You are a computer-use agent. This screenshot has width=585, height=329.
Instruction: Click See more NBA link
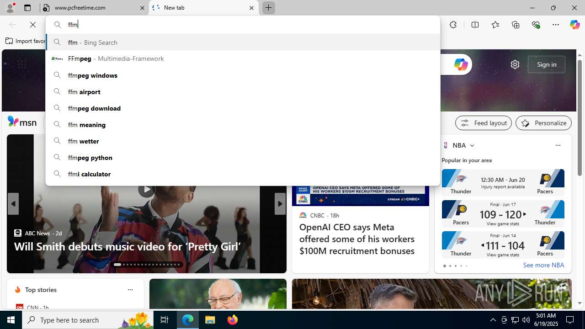tap(543, 265)
